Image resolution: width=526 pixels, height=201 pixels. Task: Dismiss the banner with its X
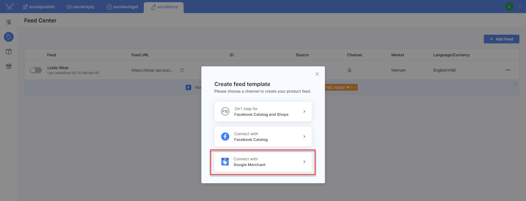tap(515, 84)
